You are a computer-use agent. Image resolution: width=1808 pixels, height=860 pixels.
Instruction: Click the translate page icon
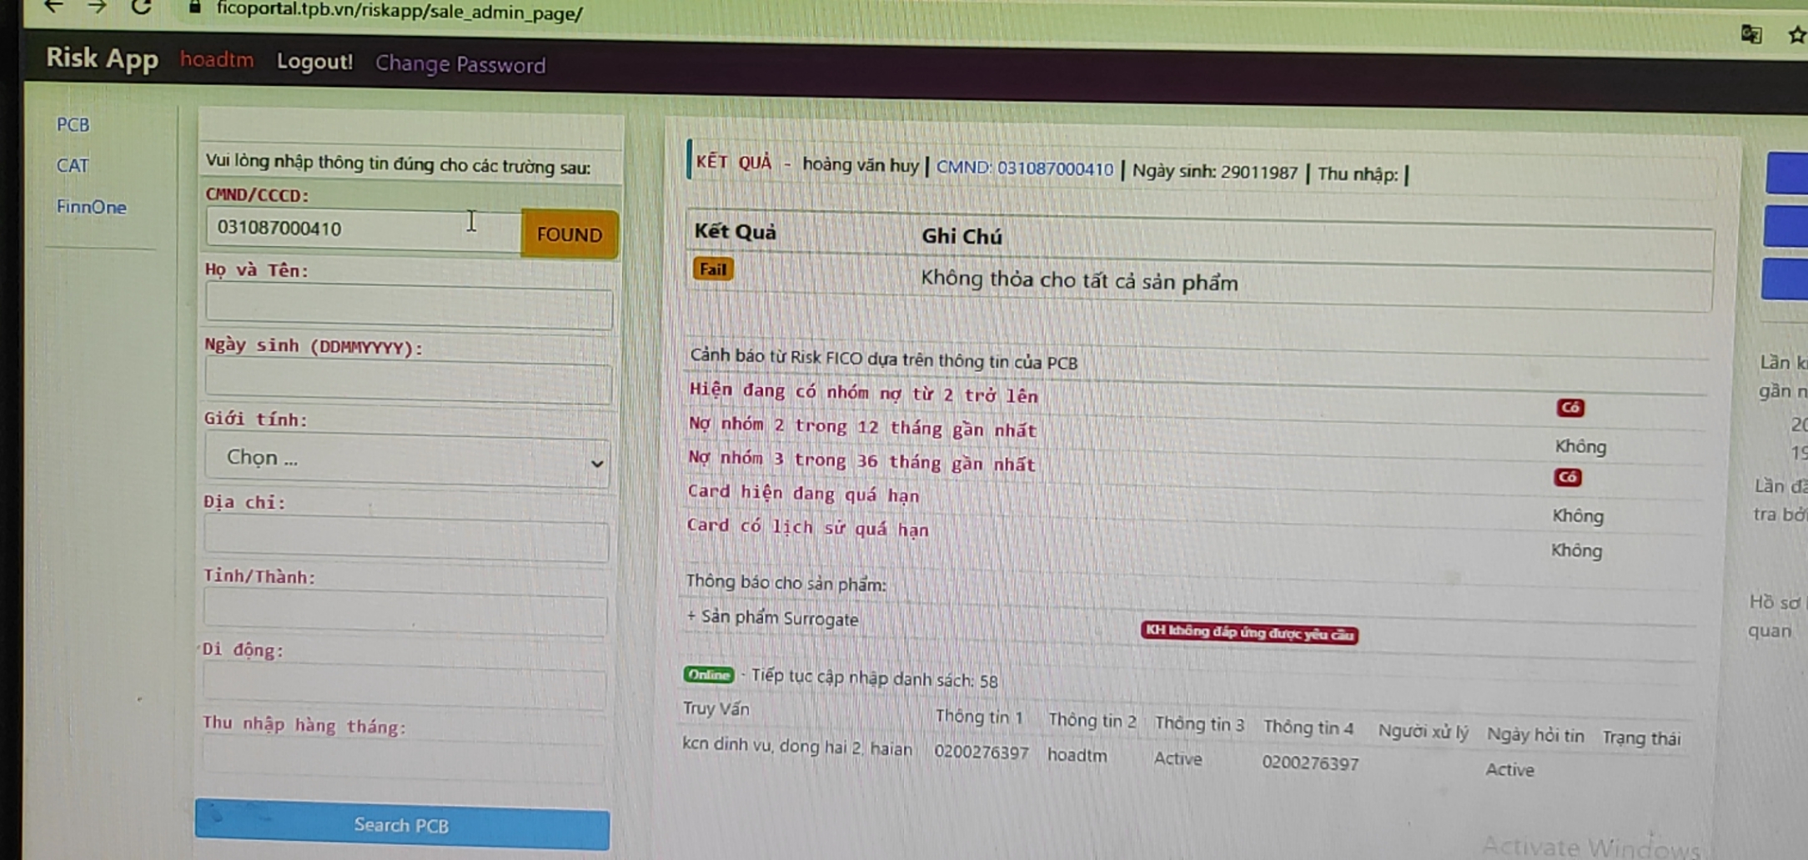click(1751, 34)
